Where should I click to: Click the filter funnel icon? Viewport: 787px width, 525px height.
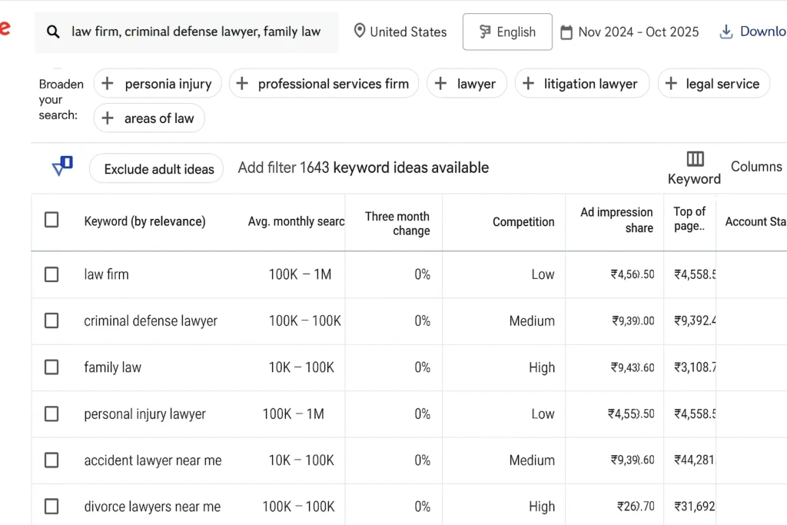[x=62, y=166]
